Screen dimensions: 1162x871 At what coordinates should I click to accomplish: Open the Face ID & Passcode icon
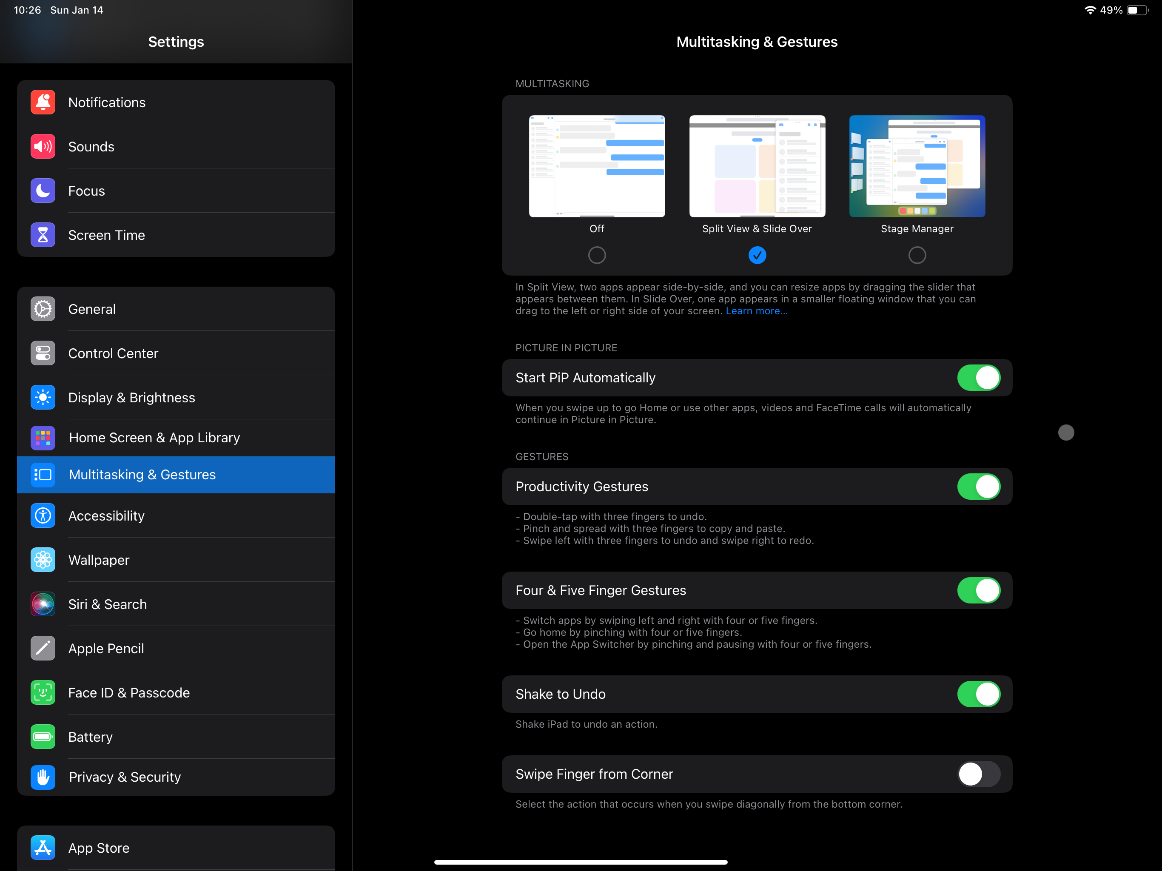point(43,692)
